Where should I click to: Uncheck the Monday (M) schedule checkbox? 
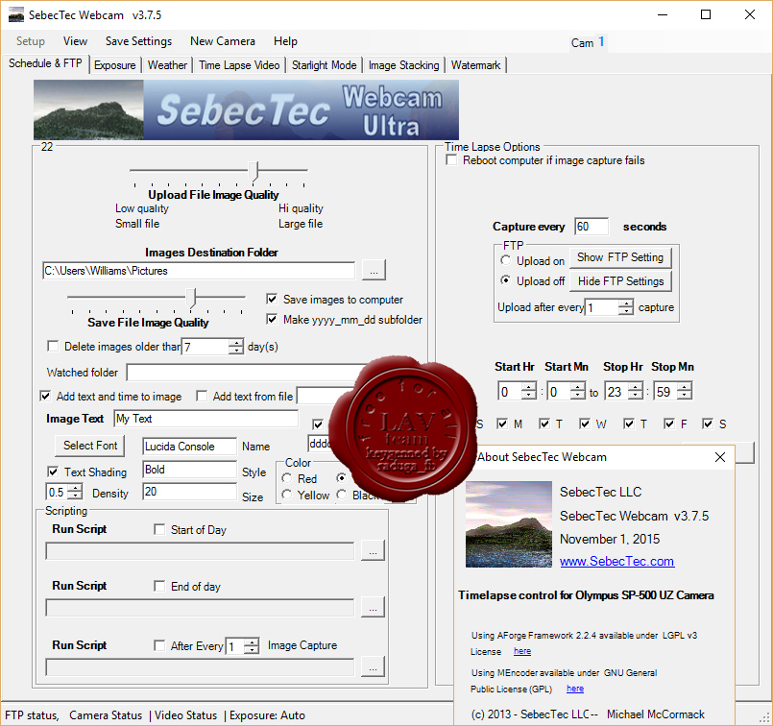pos(502,423)
